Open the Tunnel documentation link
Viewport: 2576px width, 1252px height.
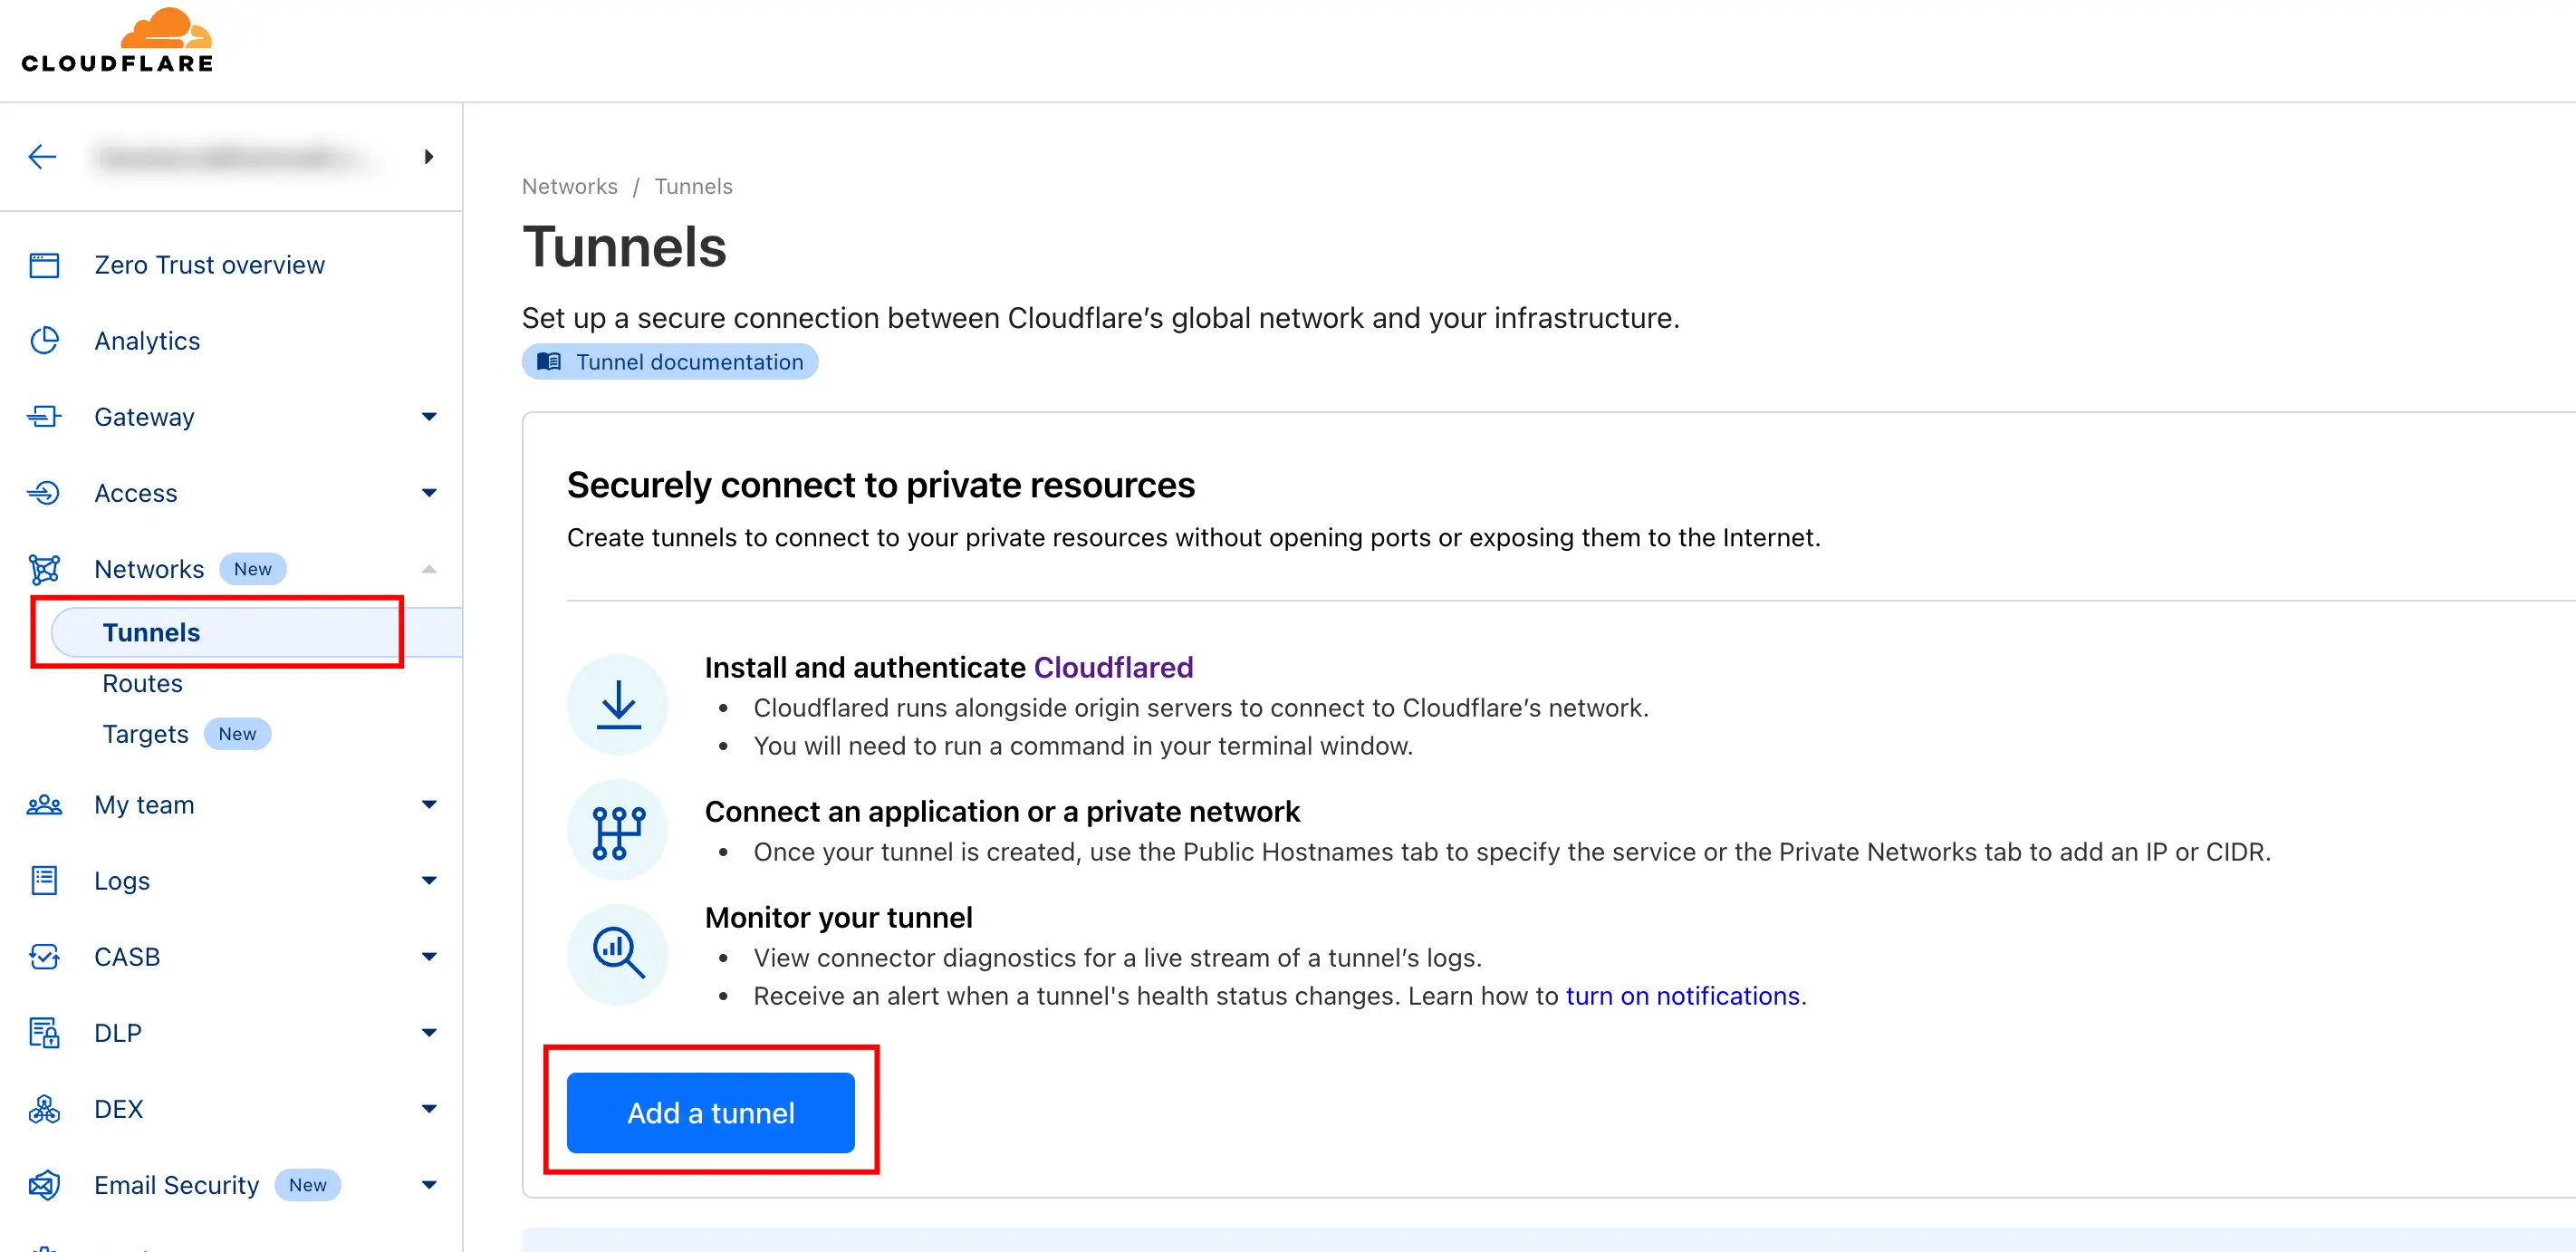click(670, 362)
